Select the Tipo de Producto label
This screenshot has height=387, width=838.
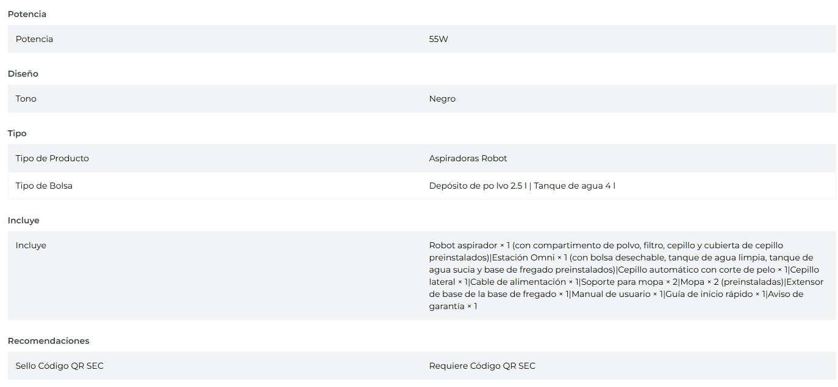pos(52,158)
